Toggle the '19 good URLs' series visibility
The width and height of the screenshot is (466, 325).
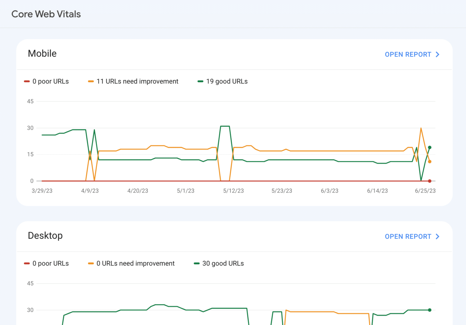tap(222, 81)
